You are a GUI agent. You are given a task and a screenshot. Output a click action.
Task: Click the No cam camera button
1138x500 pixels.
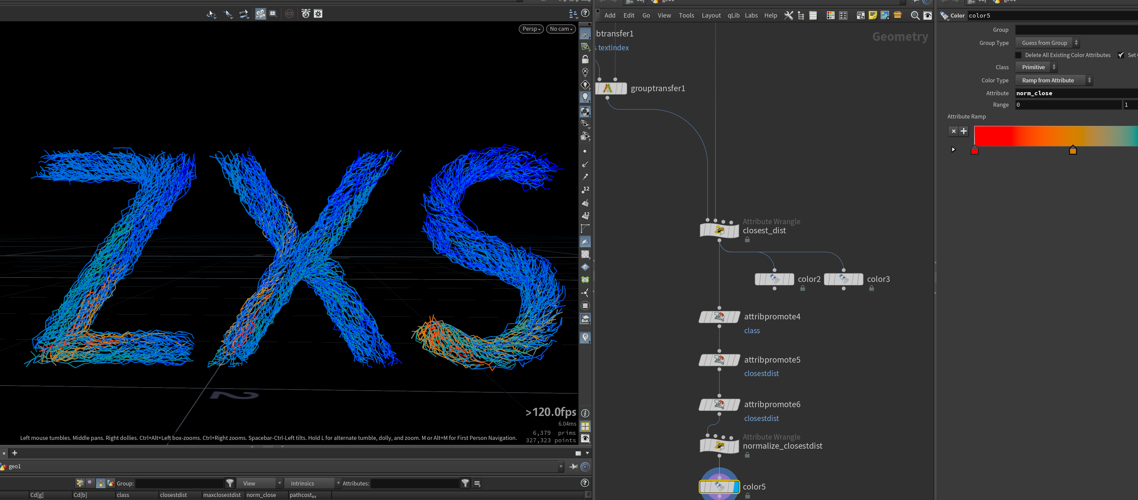click(561, 29)
